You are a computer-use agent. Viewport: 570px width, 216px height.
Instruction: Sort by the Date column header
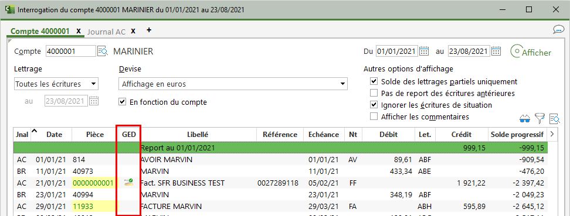pyautogui.click(x=54, y=134)
